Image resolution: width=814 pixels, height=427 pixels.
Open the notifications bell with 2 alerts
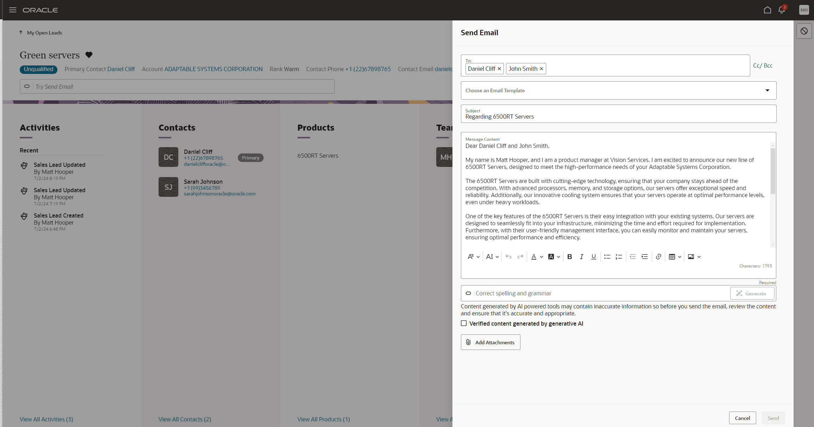click(782, 10)
